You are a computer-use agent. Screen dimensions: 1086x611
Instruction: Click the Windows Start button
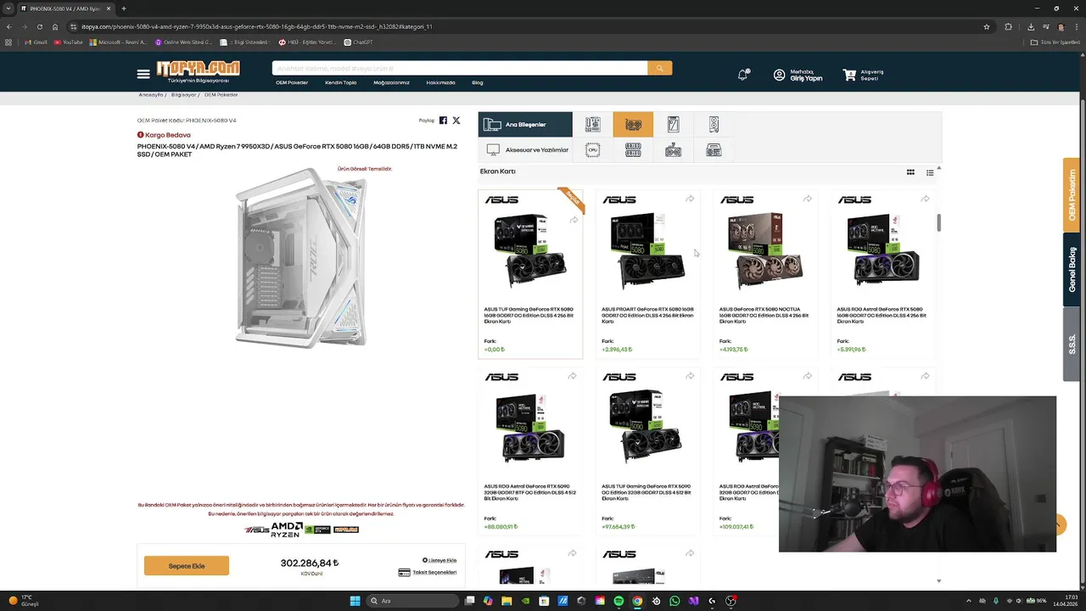click(355, 601)
